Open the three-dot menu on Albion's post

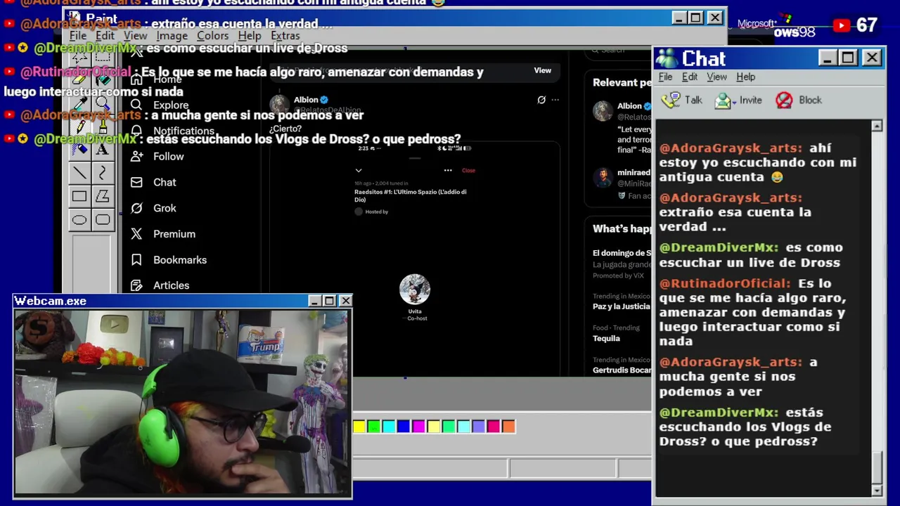[x=555, y=100]
